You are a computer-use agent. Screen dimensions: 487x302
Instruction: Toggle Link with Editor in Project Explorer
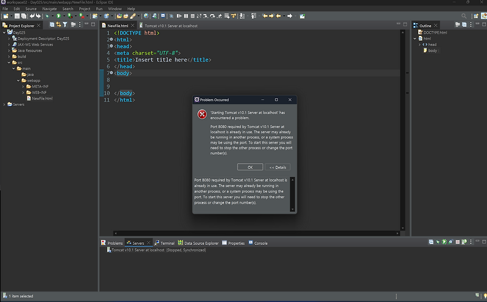coord(59,25)
